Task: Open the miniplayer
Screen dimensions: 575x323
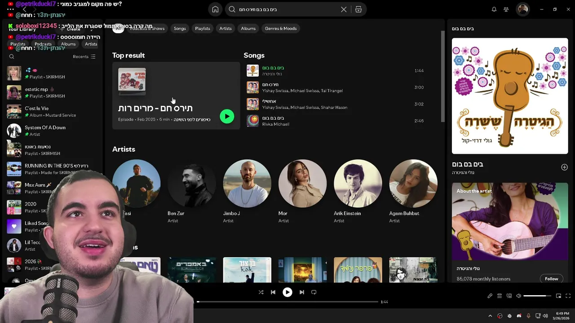Action: pyautogui.click(x=558, y=296)
